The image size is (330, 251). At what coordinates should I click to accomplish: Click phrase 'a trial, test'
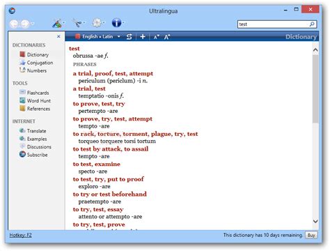[89, 89]
